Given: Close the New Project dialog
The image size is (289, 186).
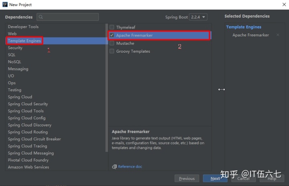Looking at the screenshot, I should pos(284,4).
